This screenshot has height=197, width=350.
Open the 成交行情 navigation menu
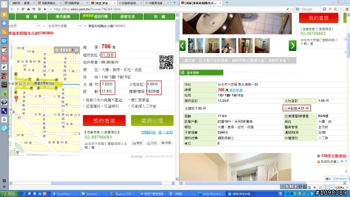pos(95,16)
